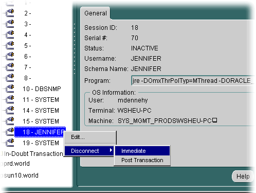Screen dimensions: 256x193
Task: Select session 3 - in the tree
Action: [28, 24]
